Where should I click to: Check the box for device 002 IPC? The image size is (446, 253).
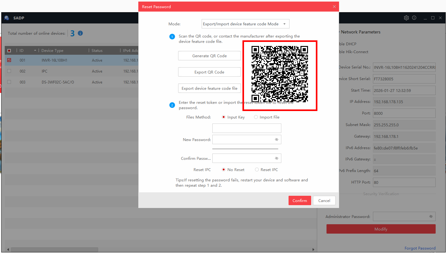pos(9,71)
